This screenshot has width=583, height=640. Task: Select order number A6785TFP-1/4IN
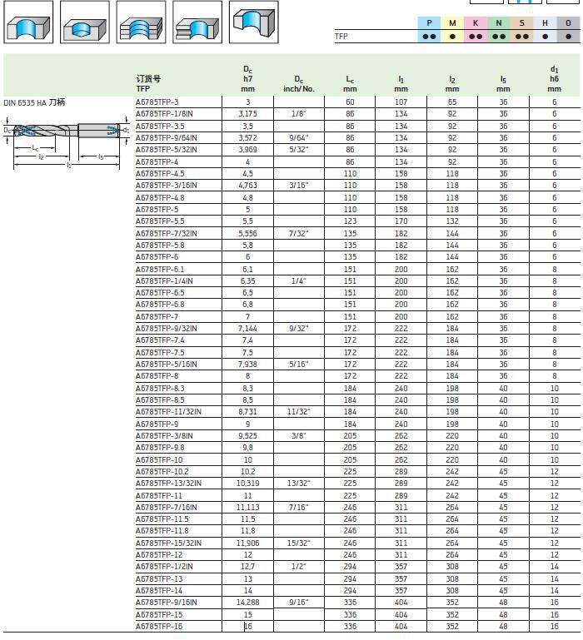pos(164,281)
